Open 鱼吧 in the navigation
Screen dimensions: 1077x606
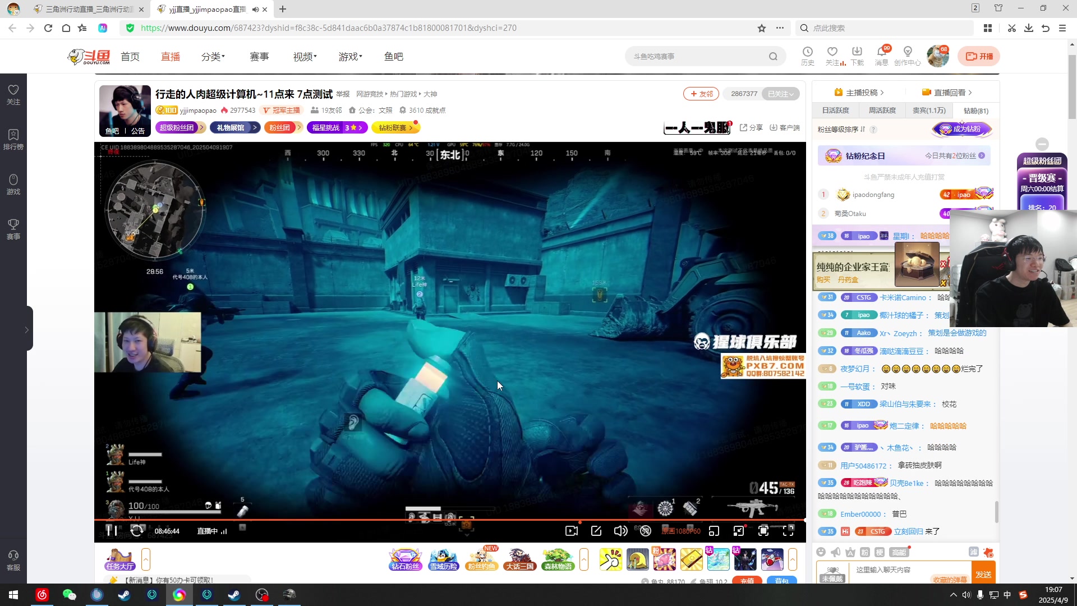394,57
